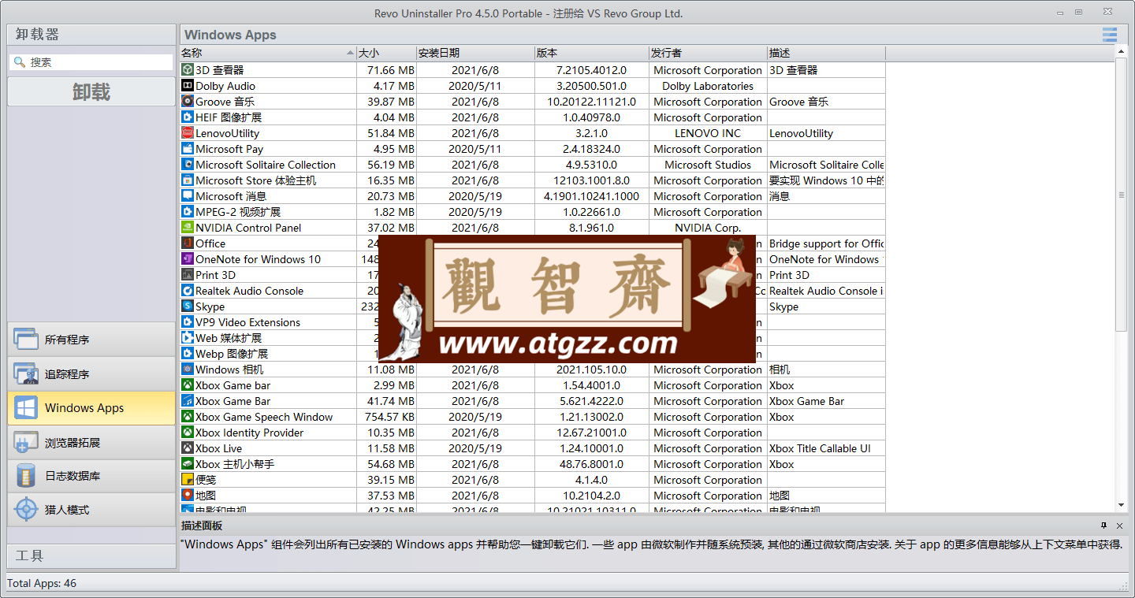Viewport: 1135px width, 598px height.
Task: Click the MPEG-2 视频扩展 icon
Action: 188,212
